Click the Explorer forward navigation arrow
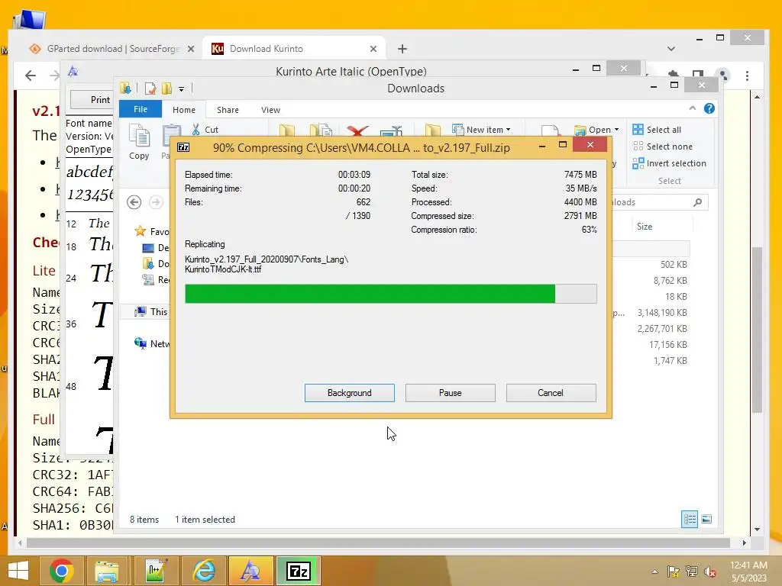The width and height of the screenshot is (782, 586). tap(156, 201)
